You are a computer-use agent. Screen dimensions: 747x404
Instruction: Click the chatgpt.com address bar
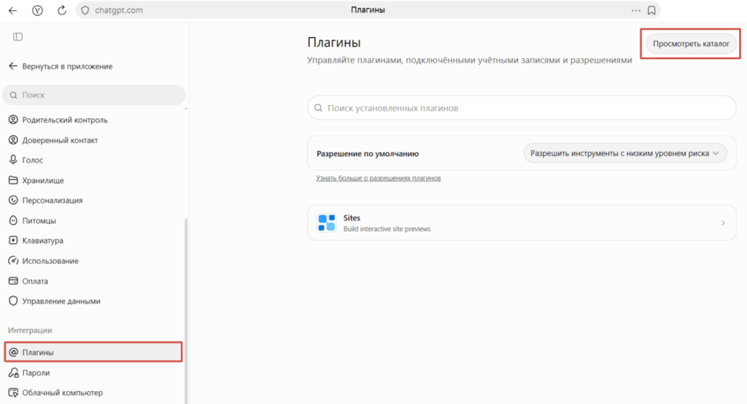368,10
